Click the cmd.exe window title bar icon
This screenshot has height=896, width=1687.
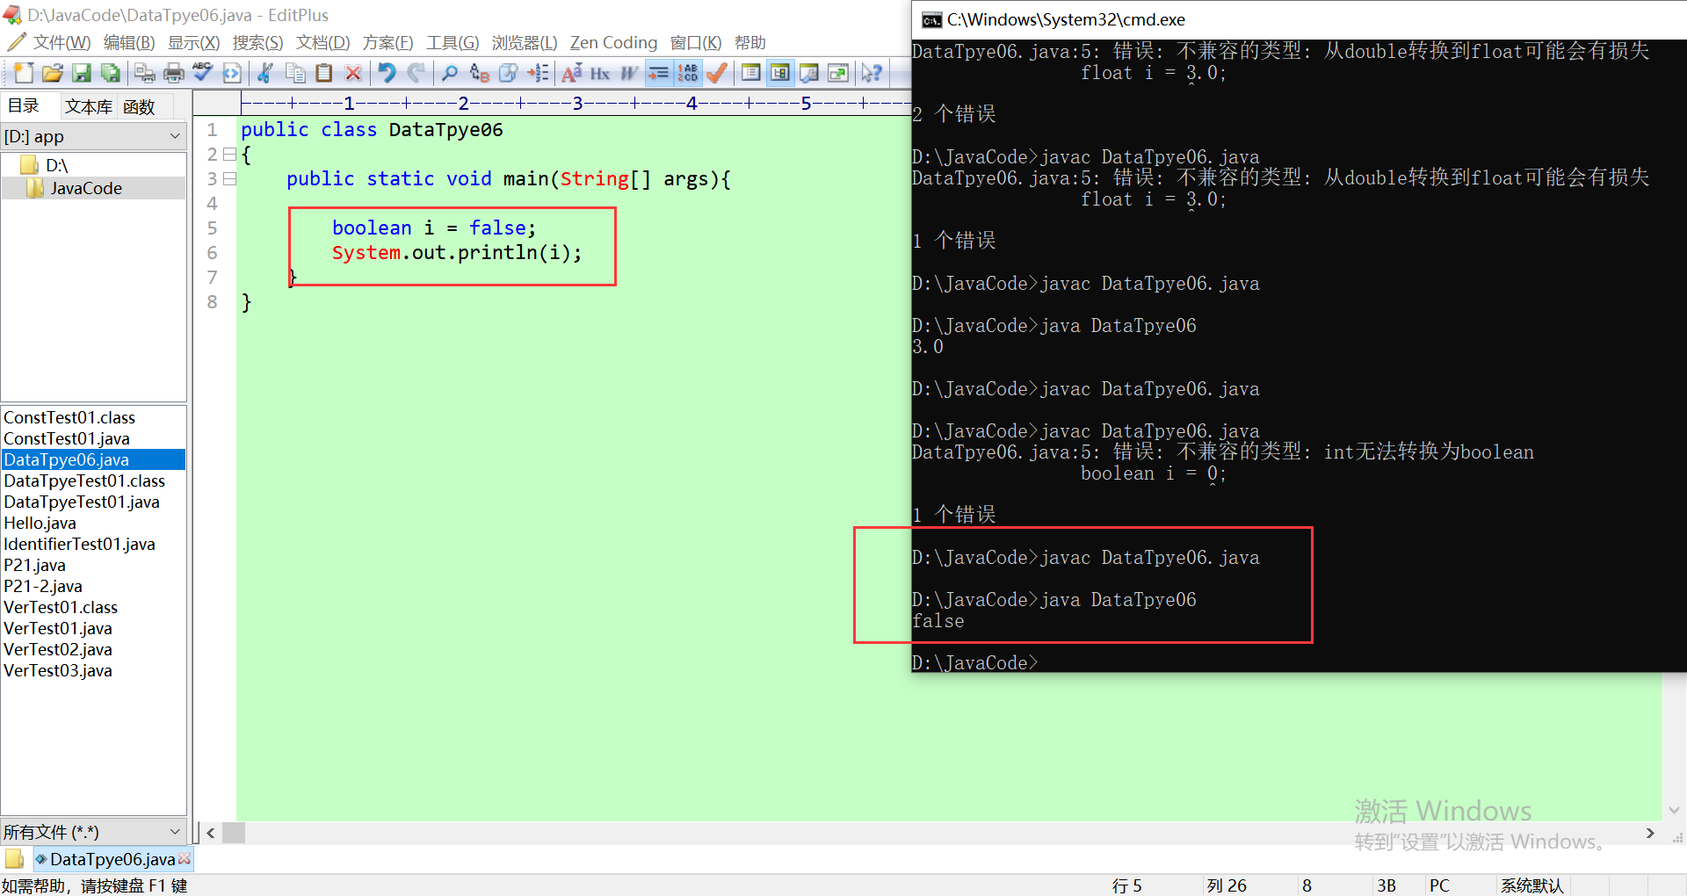932,19
